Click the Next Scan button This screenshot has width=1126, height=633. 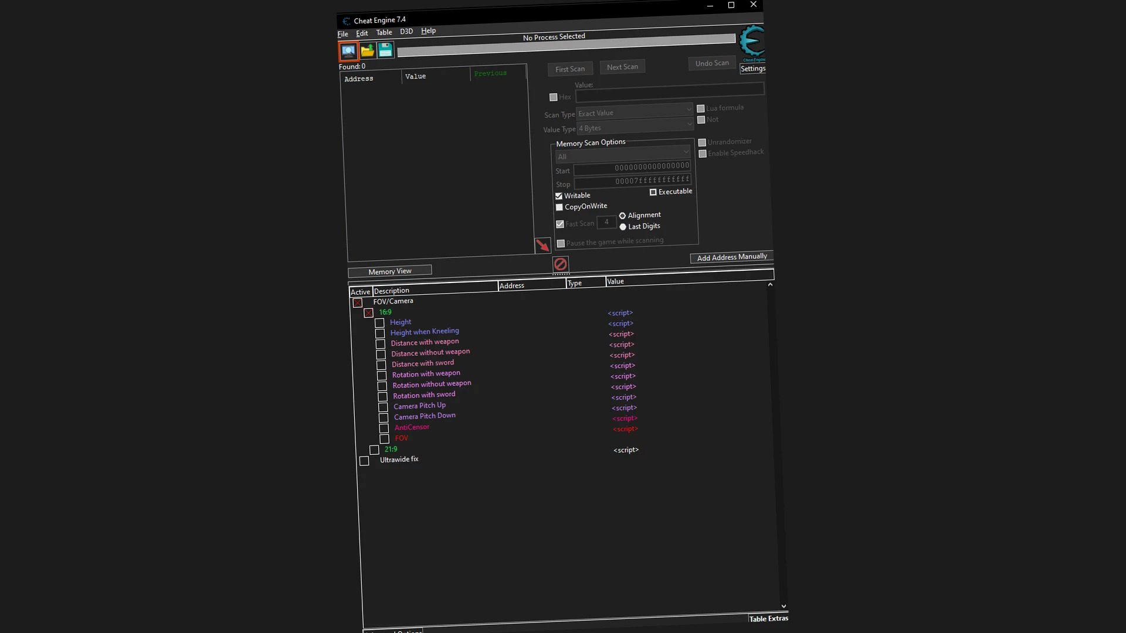622,67
